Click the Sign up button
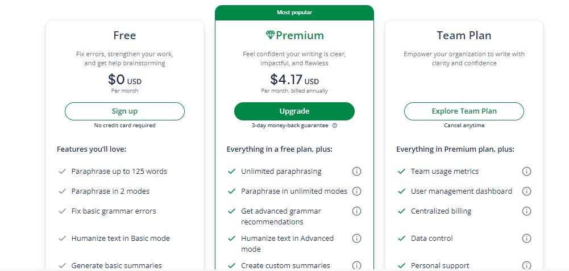 pyautogui.click(x=124, y=111)
